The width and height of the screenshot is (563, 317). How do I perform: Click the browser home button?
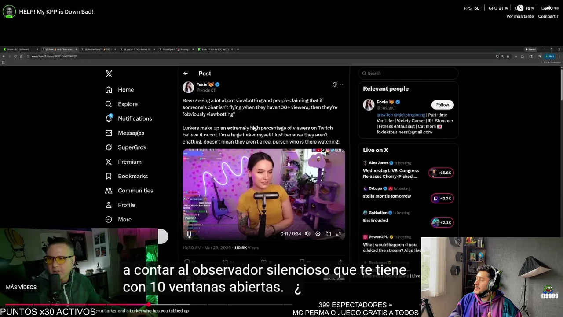(21, 56)
